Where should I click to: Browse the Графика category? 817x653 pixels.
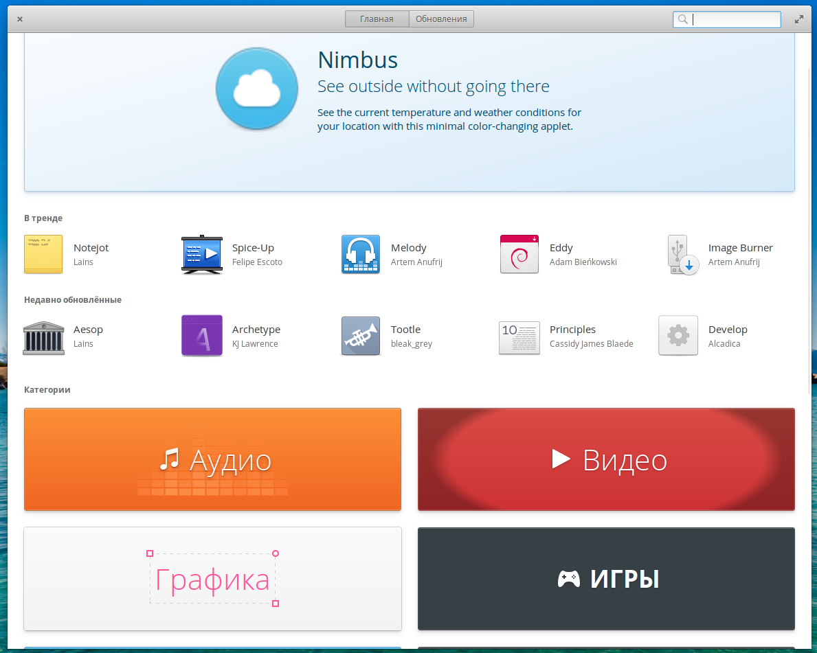pos(212,579)
